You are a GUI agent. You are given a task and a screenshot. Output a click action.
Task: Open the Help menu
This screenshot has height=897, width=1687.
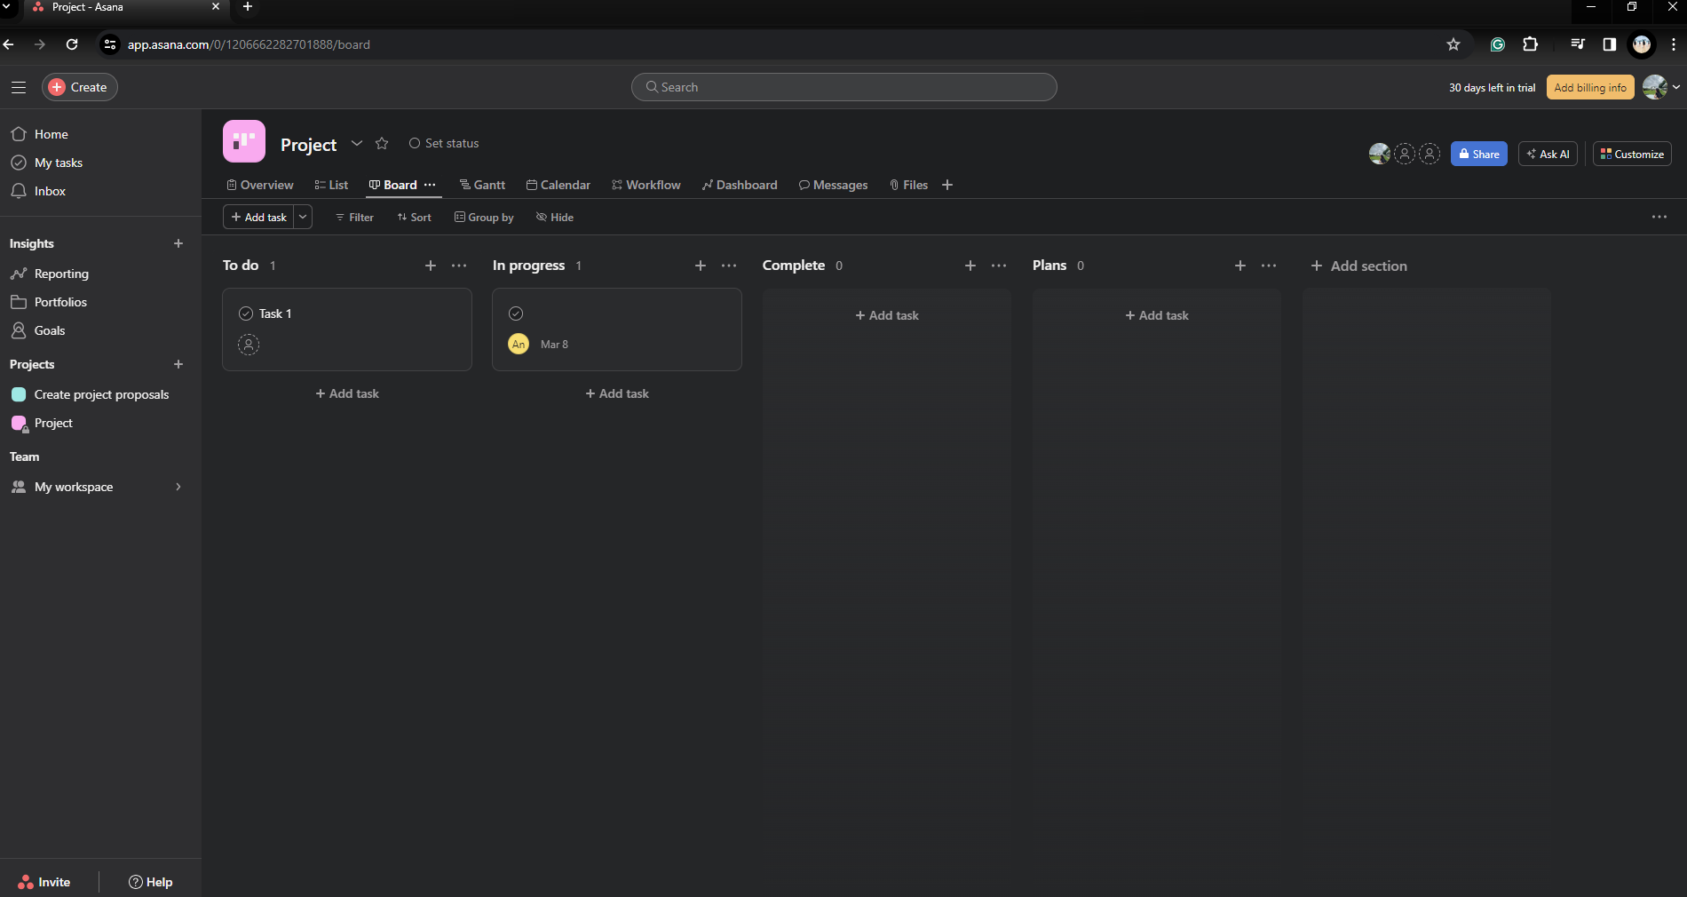[x=151, y=882]
